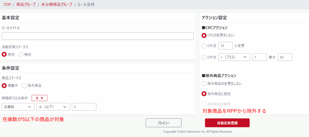Select 有効 auto-reflect status

4,54
